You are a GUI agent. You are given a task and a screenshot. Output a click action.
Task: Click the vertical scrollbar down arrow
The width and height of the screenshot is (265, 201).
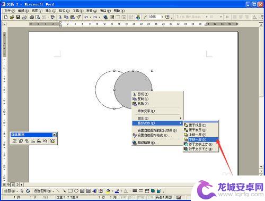[x=261, y=167]
